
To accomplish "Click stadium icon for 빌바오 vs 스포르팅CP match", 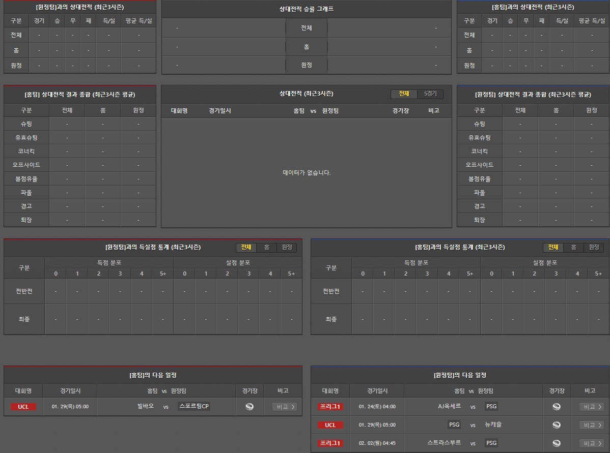I will [249, 407].
